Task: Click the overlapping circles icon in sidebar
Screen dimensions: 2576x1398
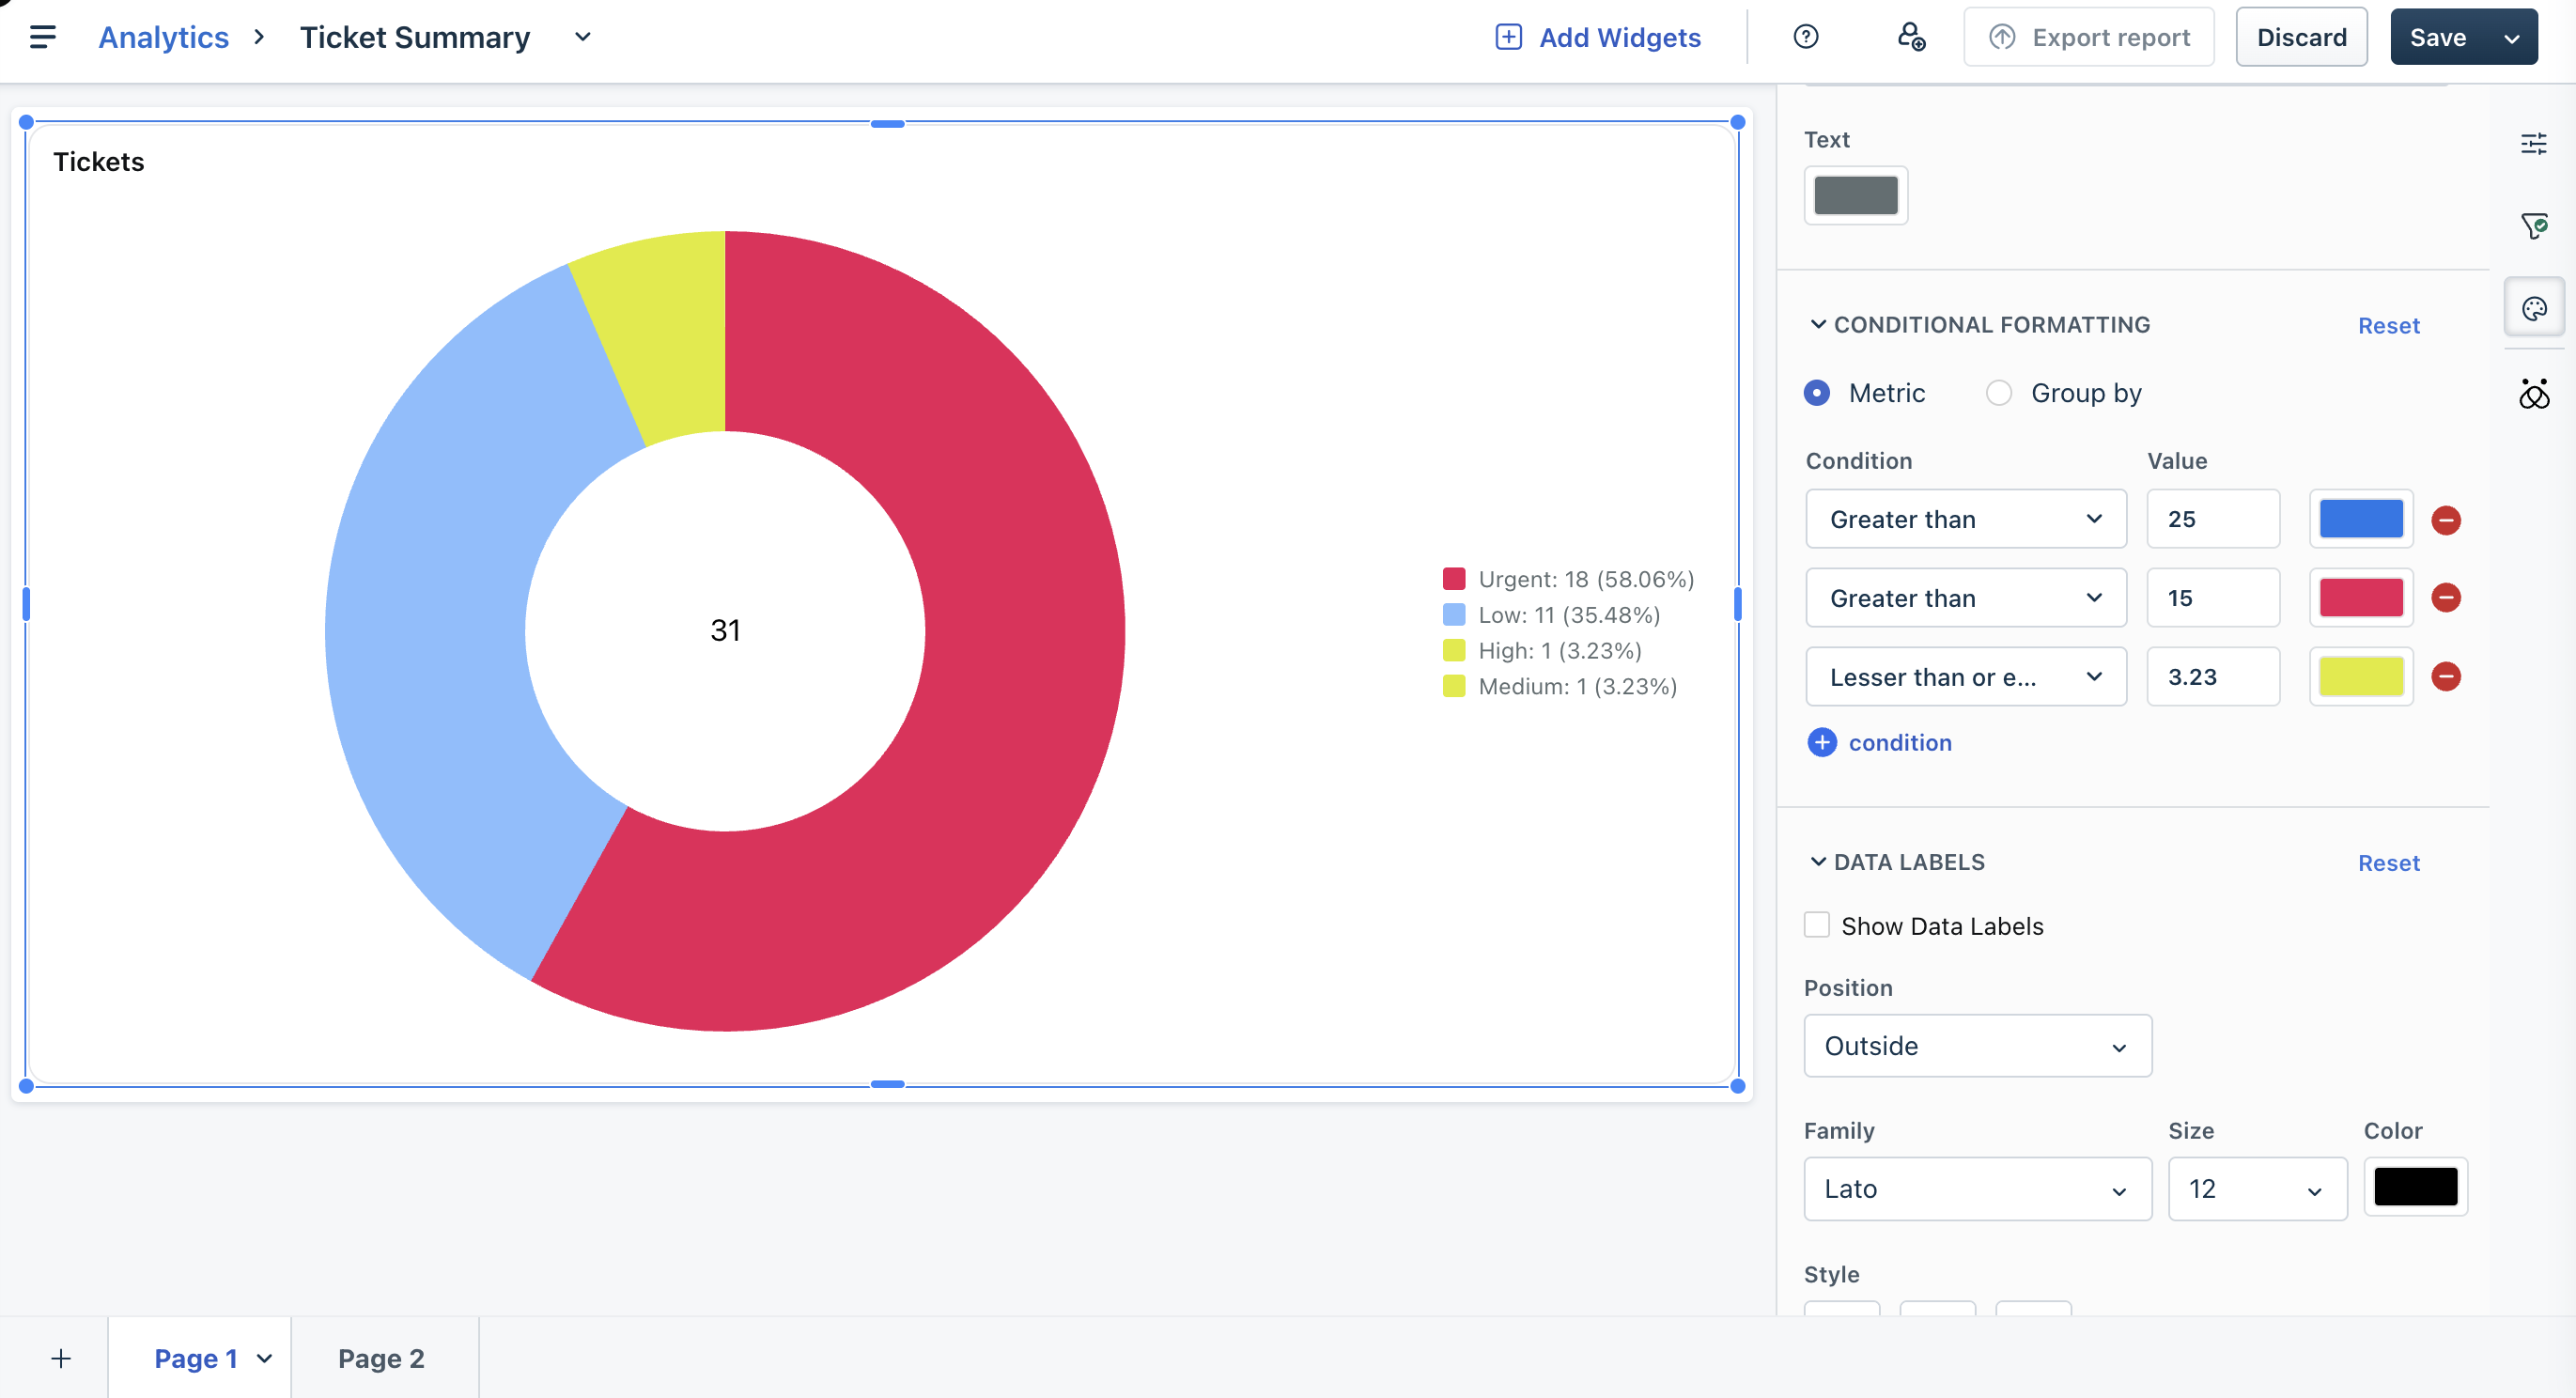Action: pyautogui.click(x=2533, y=394)
